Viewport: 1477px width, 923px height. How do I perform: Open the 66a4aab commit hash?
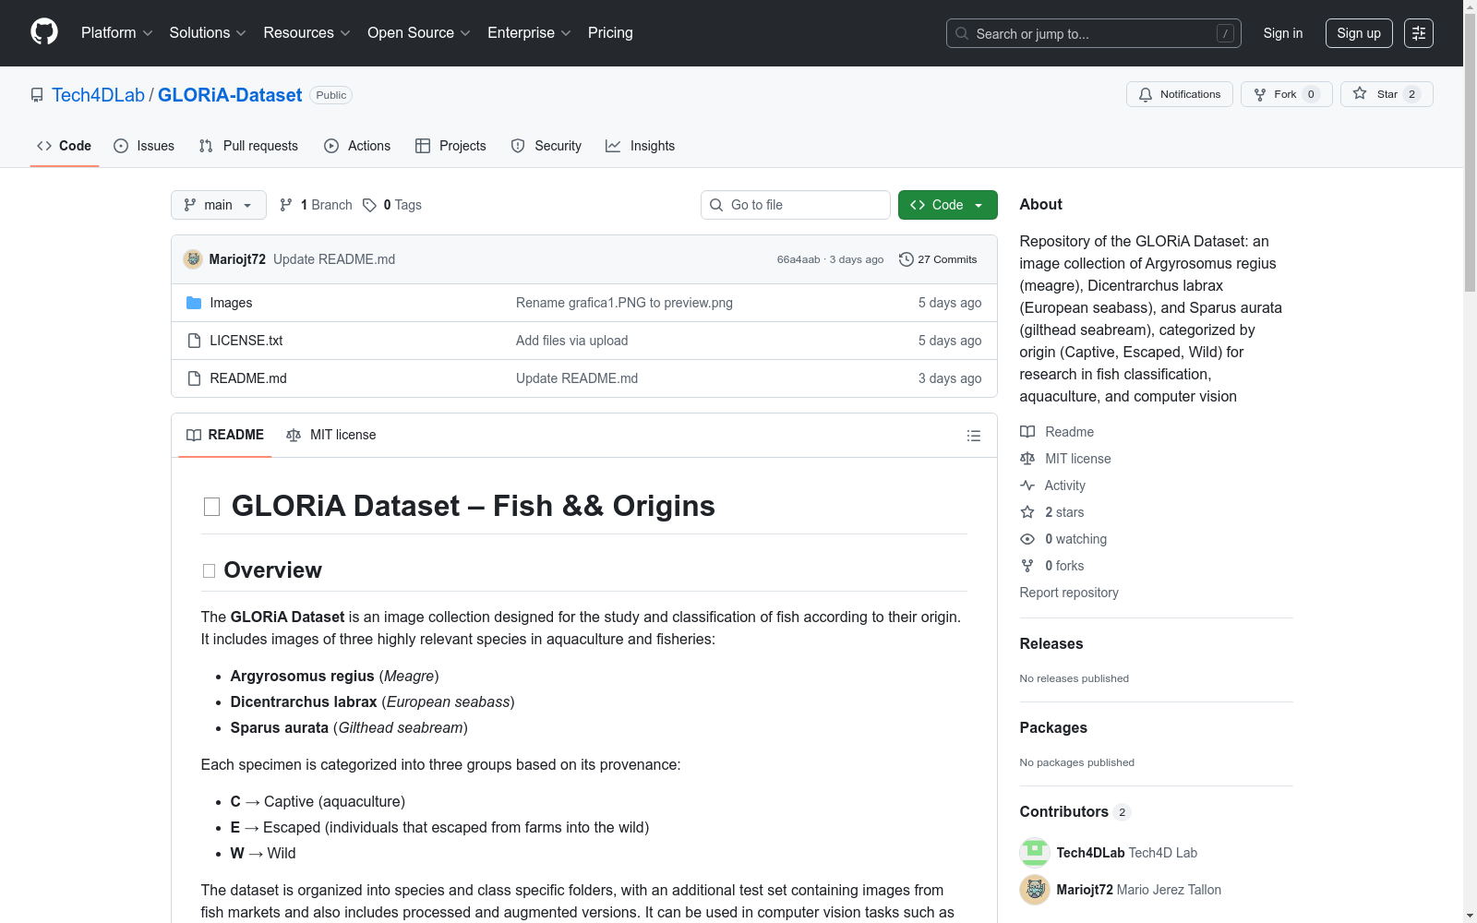coord(799,259)
